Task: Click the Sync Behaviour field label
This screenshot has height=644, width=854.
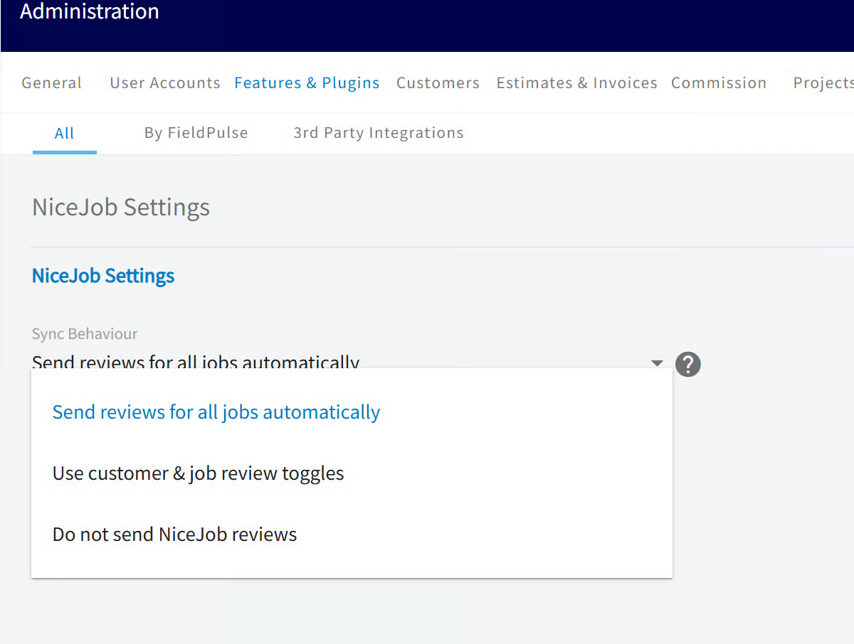Action: click(x=85, y=333)
